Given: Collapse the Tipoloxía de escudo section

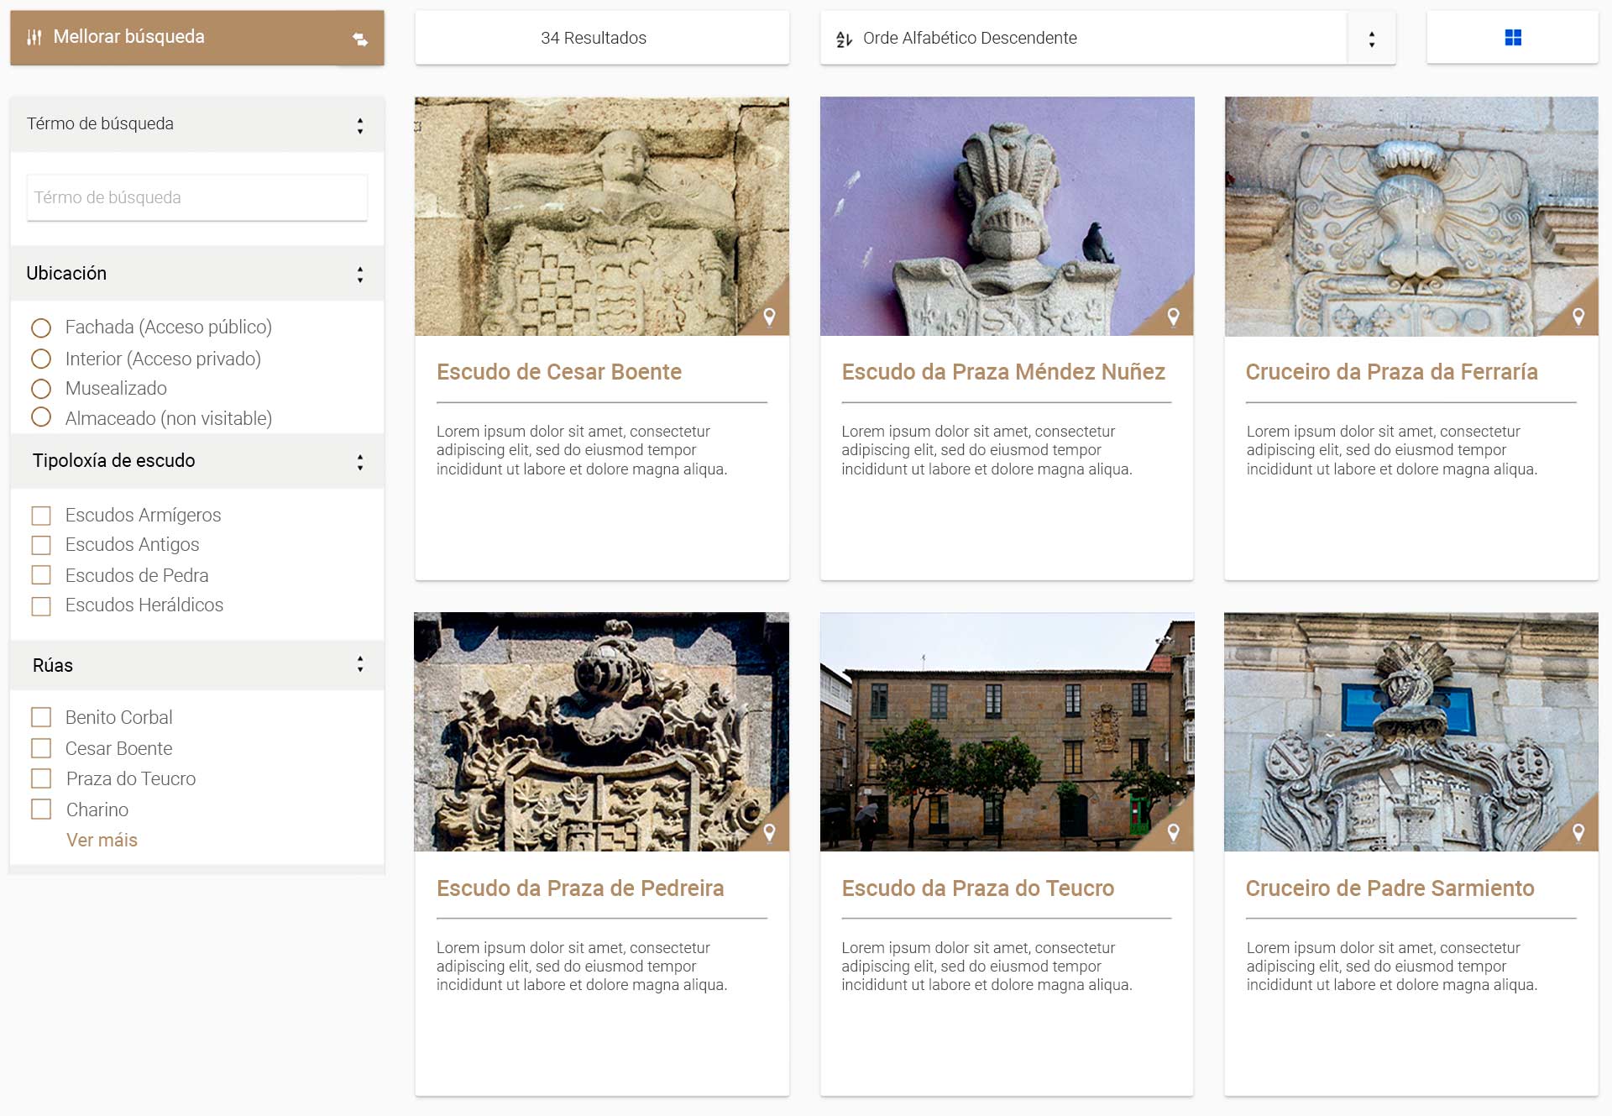Looking at the screenshot, I should [360, 462].
